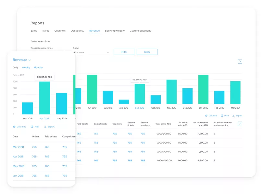Go to the Custom questions tab
This screenshot has width=263, height=194.
[x=140, y=31]
